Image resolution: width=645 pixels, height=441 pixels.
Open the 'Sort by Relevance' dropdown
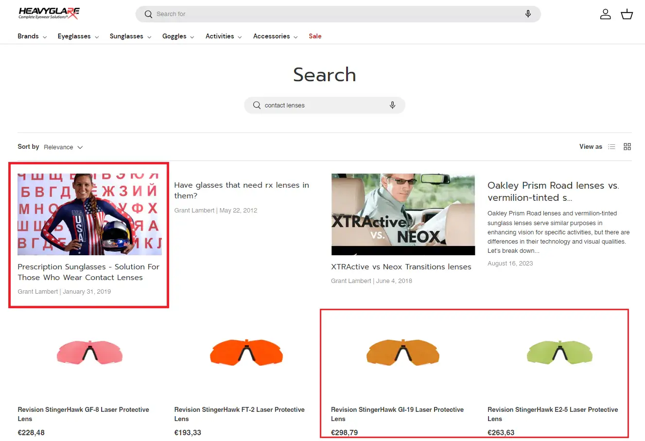pos(63,147)
